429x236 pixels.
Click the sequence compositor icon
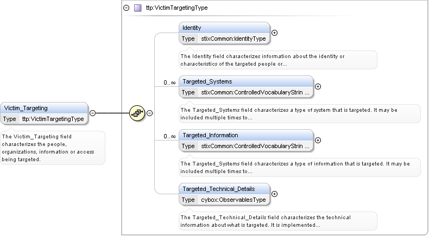[x=137, y=113]
